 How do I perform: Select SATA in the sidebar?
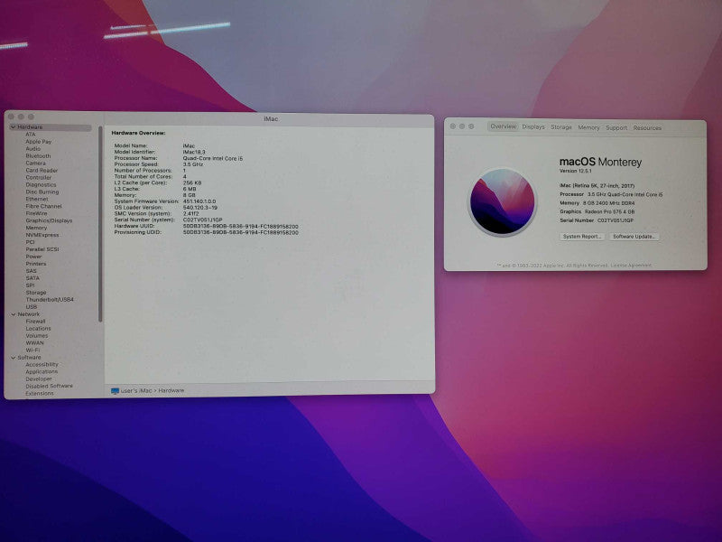(32, 278)
